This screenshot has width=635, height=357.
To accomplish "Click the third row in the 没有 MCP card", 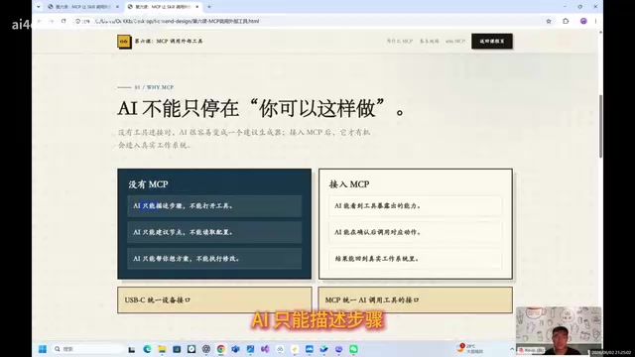I will pos(214,259).
